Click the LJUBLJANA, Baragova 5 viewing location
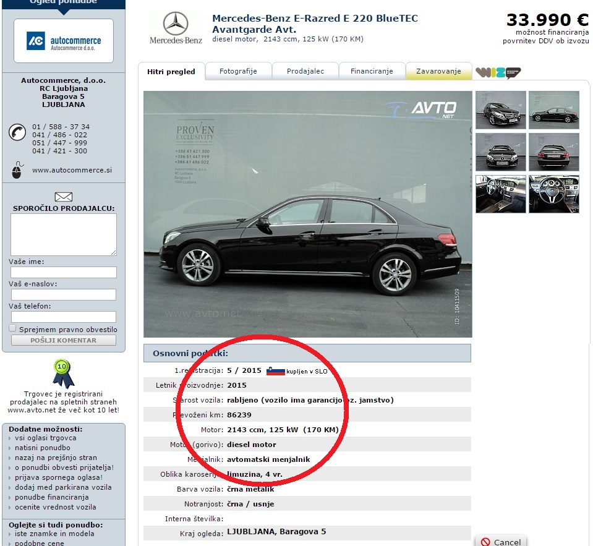 click(x=276, y=532)
